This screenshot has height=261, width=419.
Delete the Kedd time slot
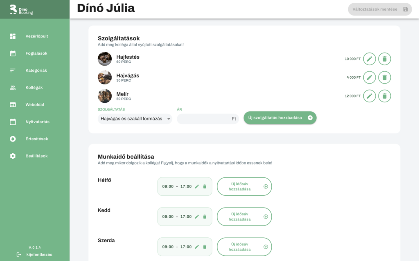[x=205, y=217]
